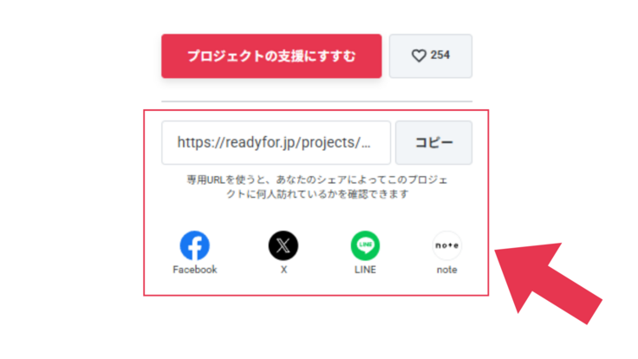Tap the heart outline icon
Viewport: 638px width, 359px height.
[419, 55]
